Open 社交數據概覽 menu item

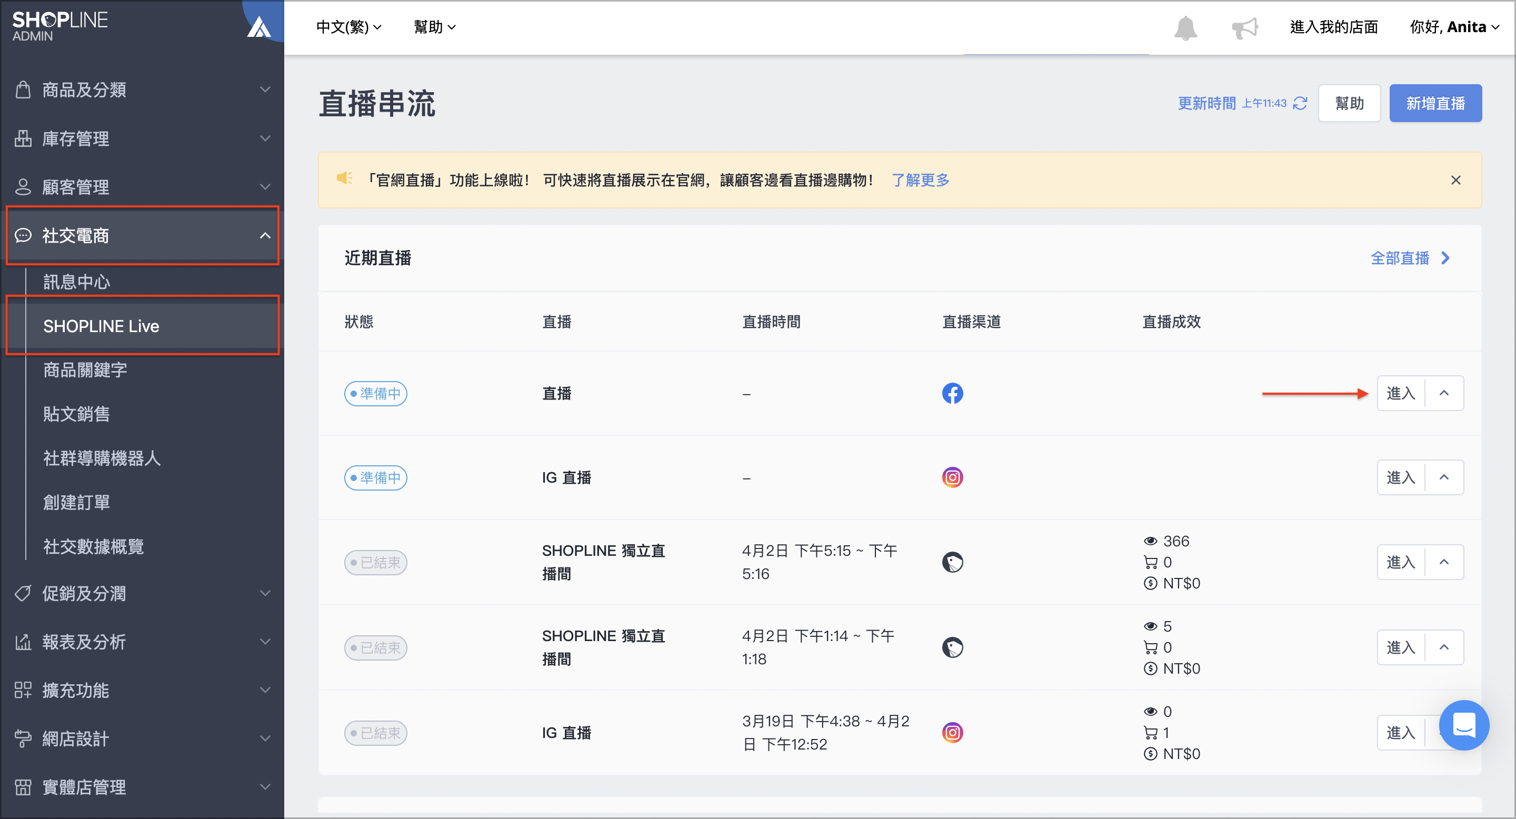pos(94,546)
